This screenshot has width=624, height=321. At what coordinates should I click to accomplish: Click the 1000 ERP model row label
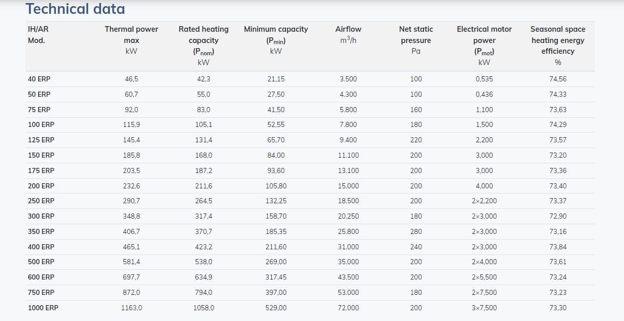43,308
